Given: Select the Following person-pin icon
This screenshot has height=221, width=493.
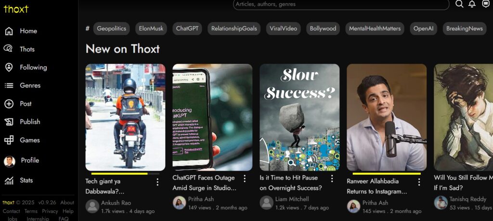Looking at the screenshot, I should [x=9, y=67].
